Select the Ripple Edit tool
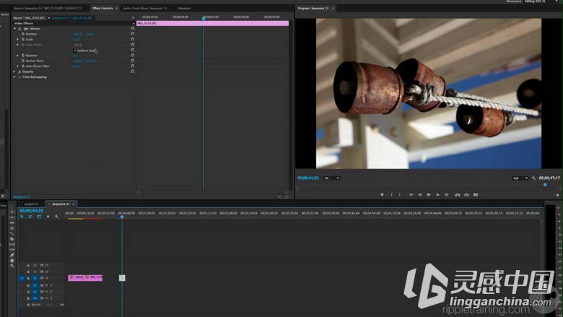Screen dimensions: 563x317 point(12,223)
